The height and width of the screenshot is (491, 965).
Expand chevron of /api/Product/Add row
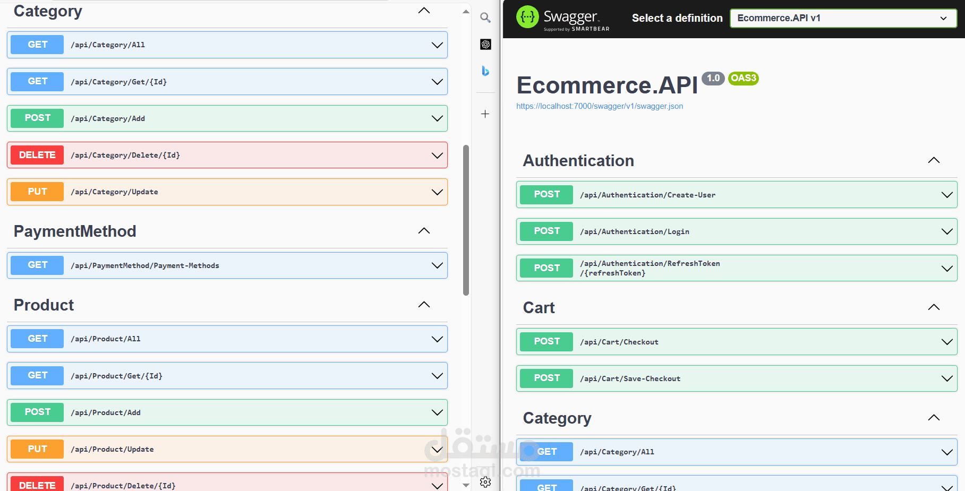point(437,412)
